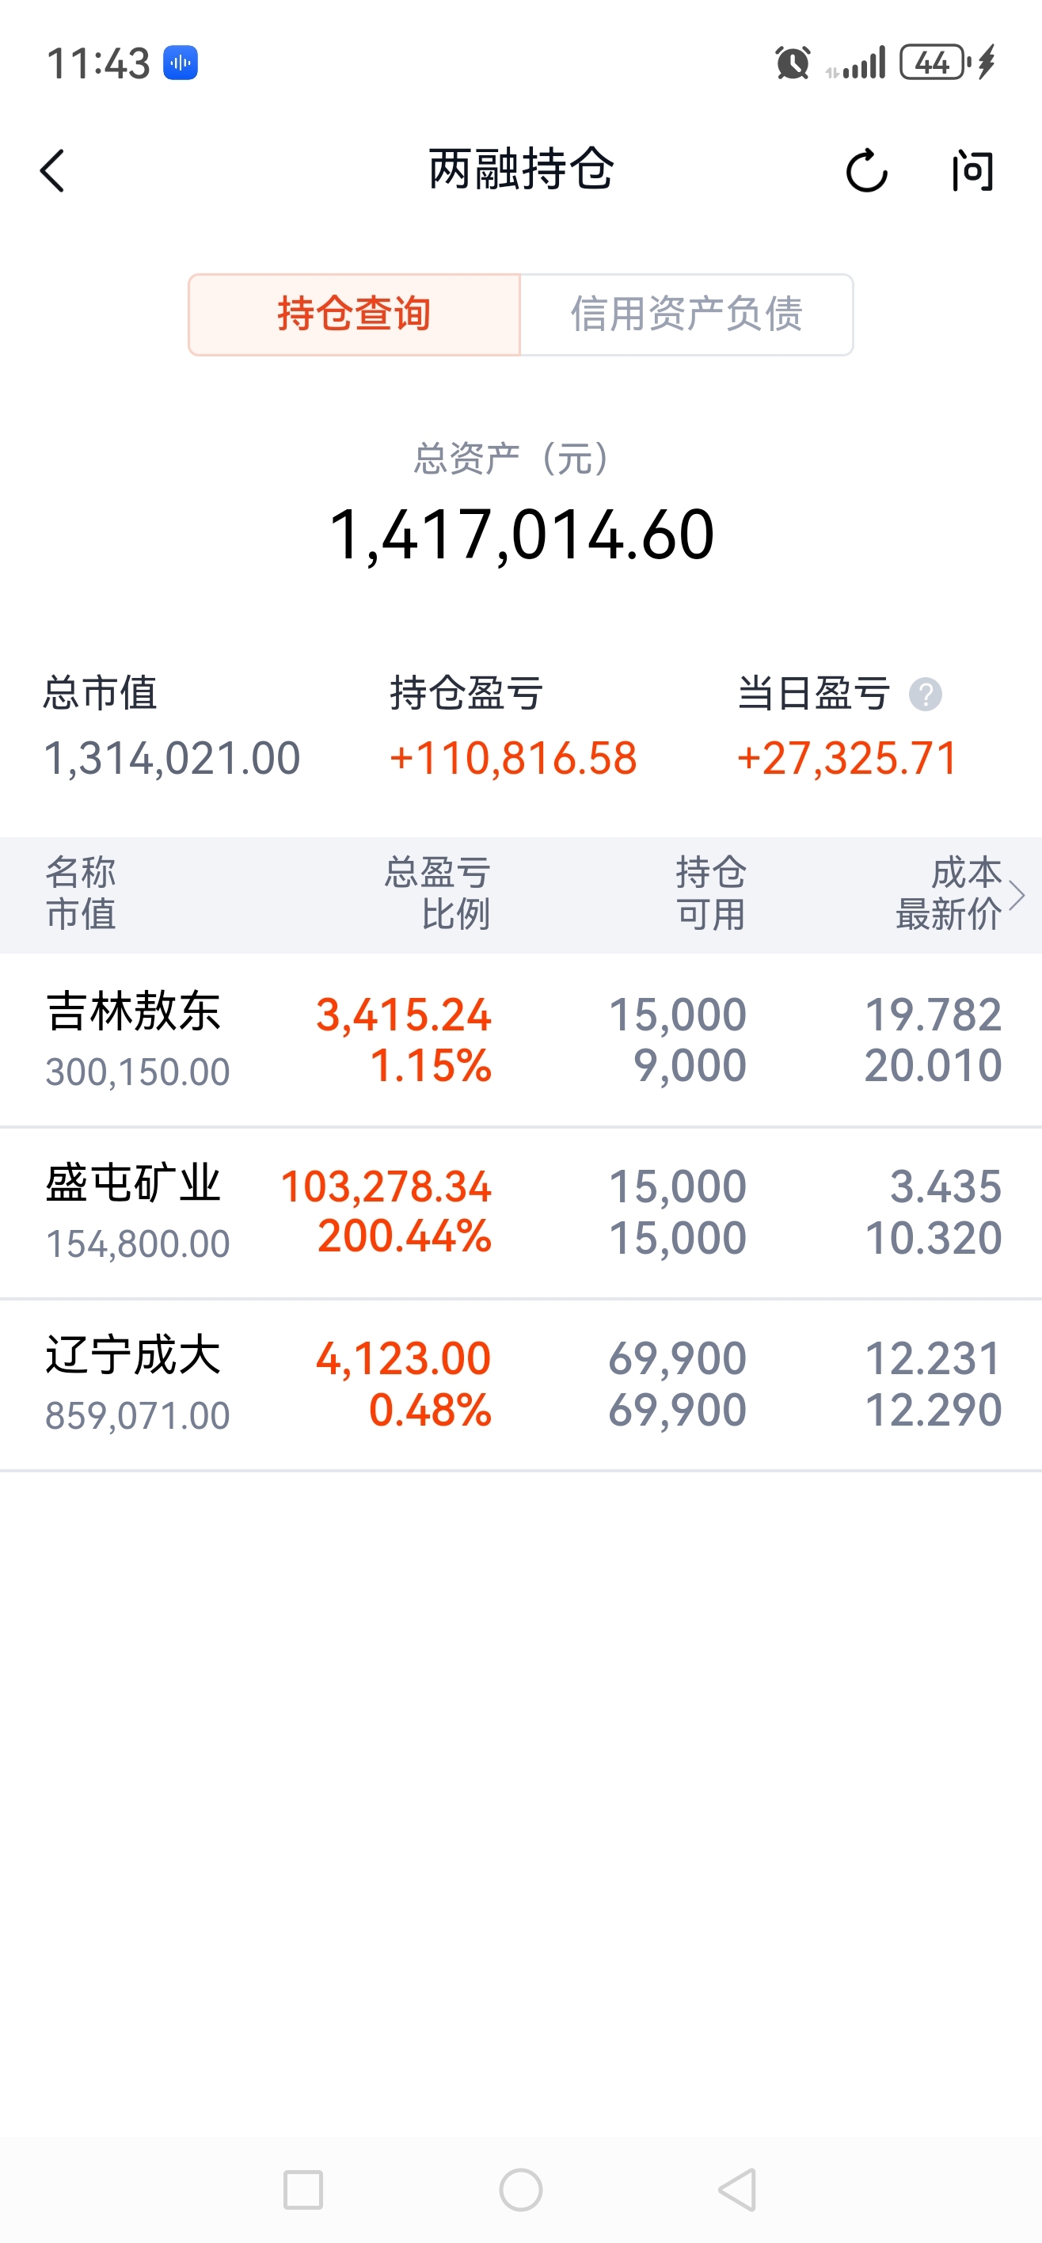The height and width of the screenshot is (2243, 1042).
Task: Tap the total assets value 1,417,014.60
Action: pos(520,535)
